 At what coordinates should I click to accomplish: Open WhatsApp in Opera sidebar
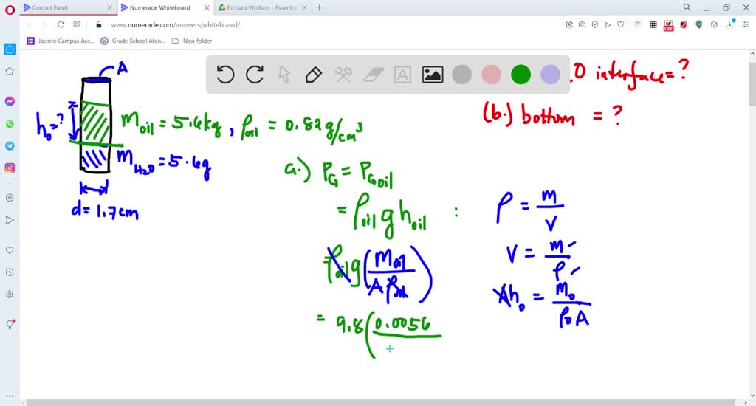(x=10, y=124)
